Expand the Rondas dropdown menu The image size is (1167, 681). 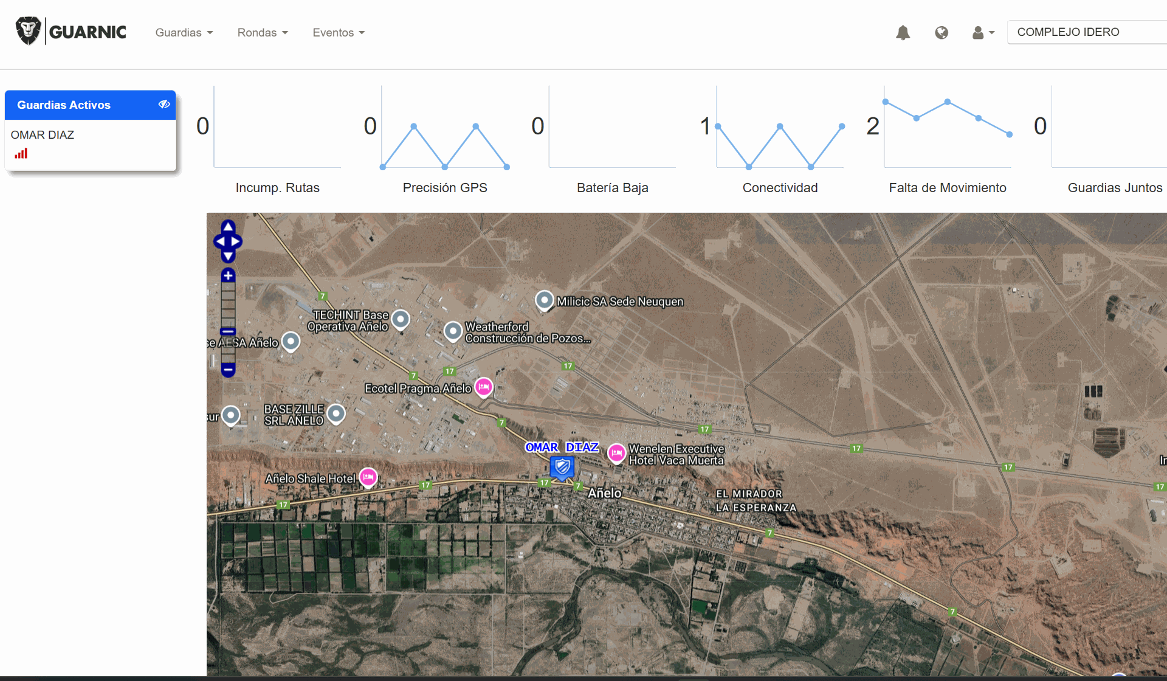pyautogui.click(x=262, y=33)
